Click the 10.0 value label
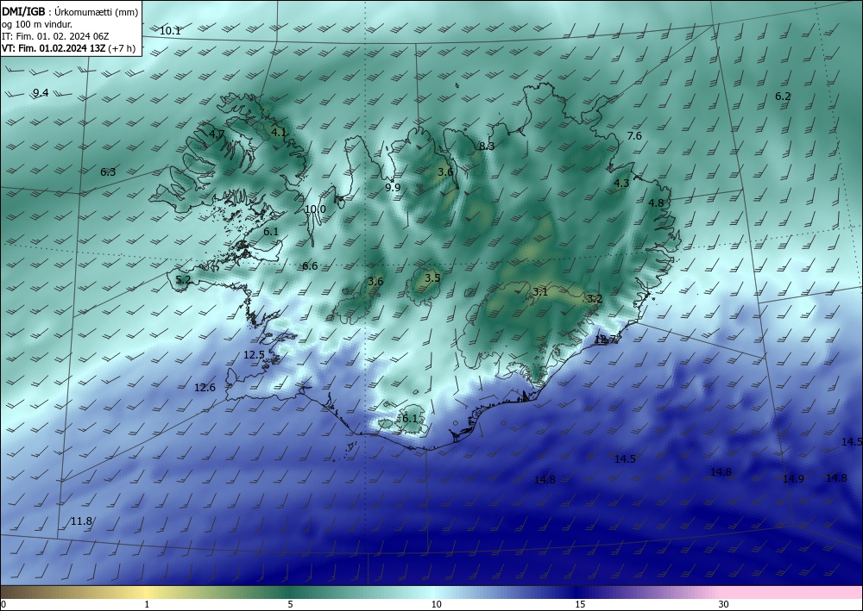This screenshot has width=863, height=611. point(315,209)
